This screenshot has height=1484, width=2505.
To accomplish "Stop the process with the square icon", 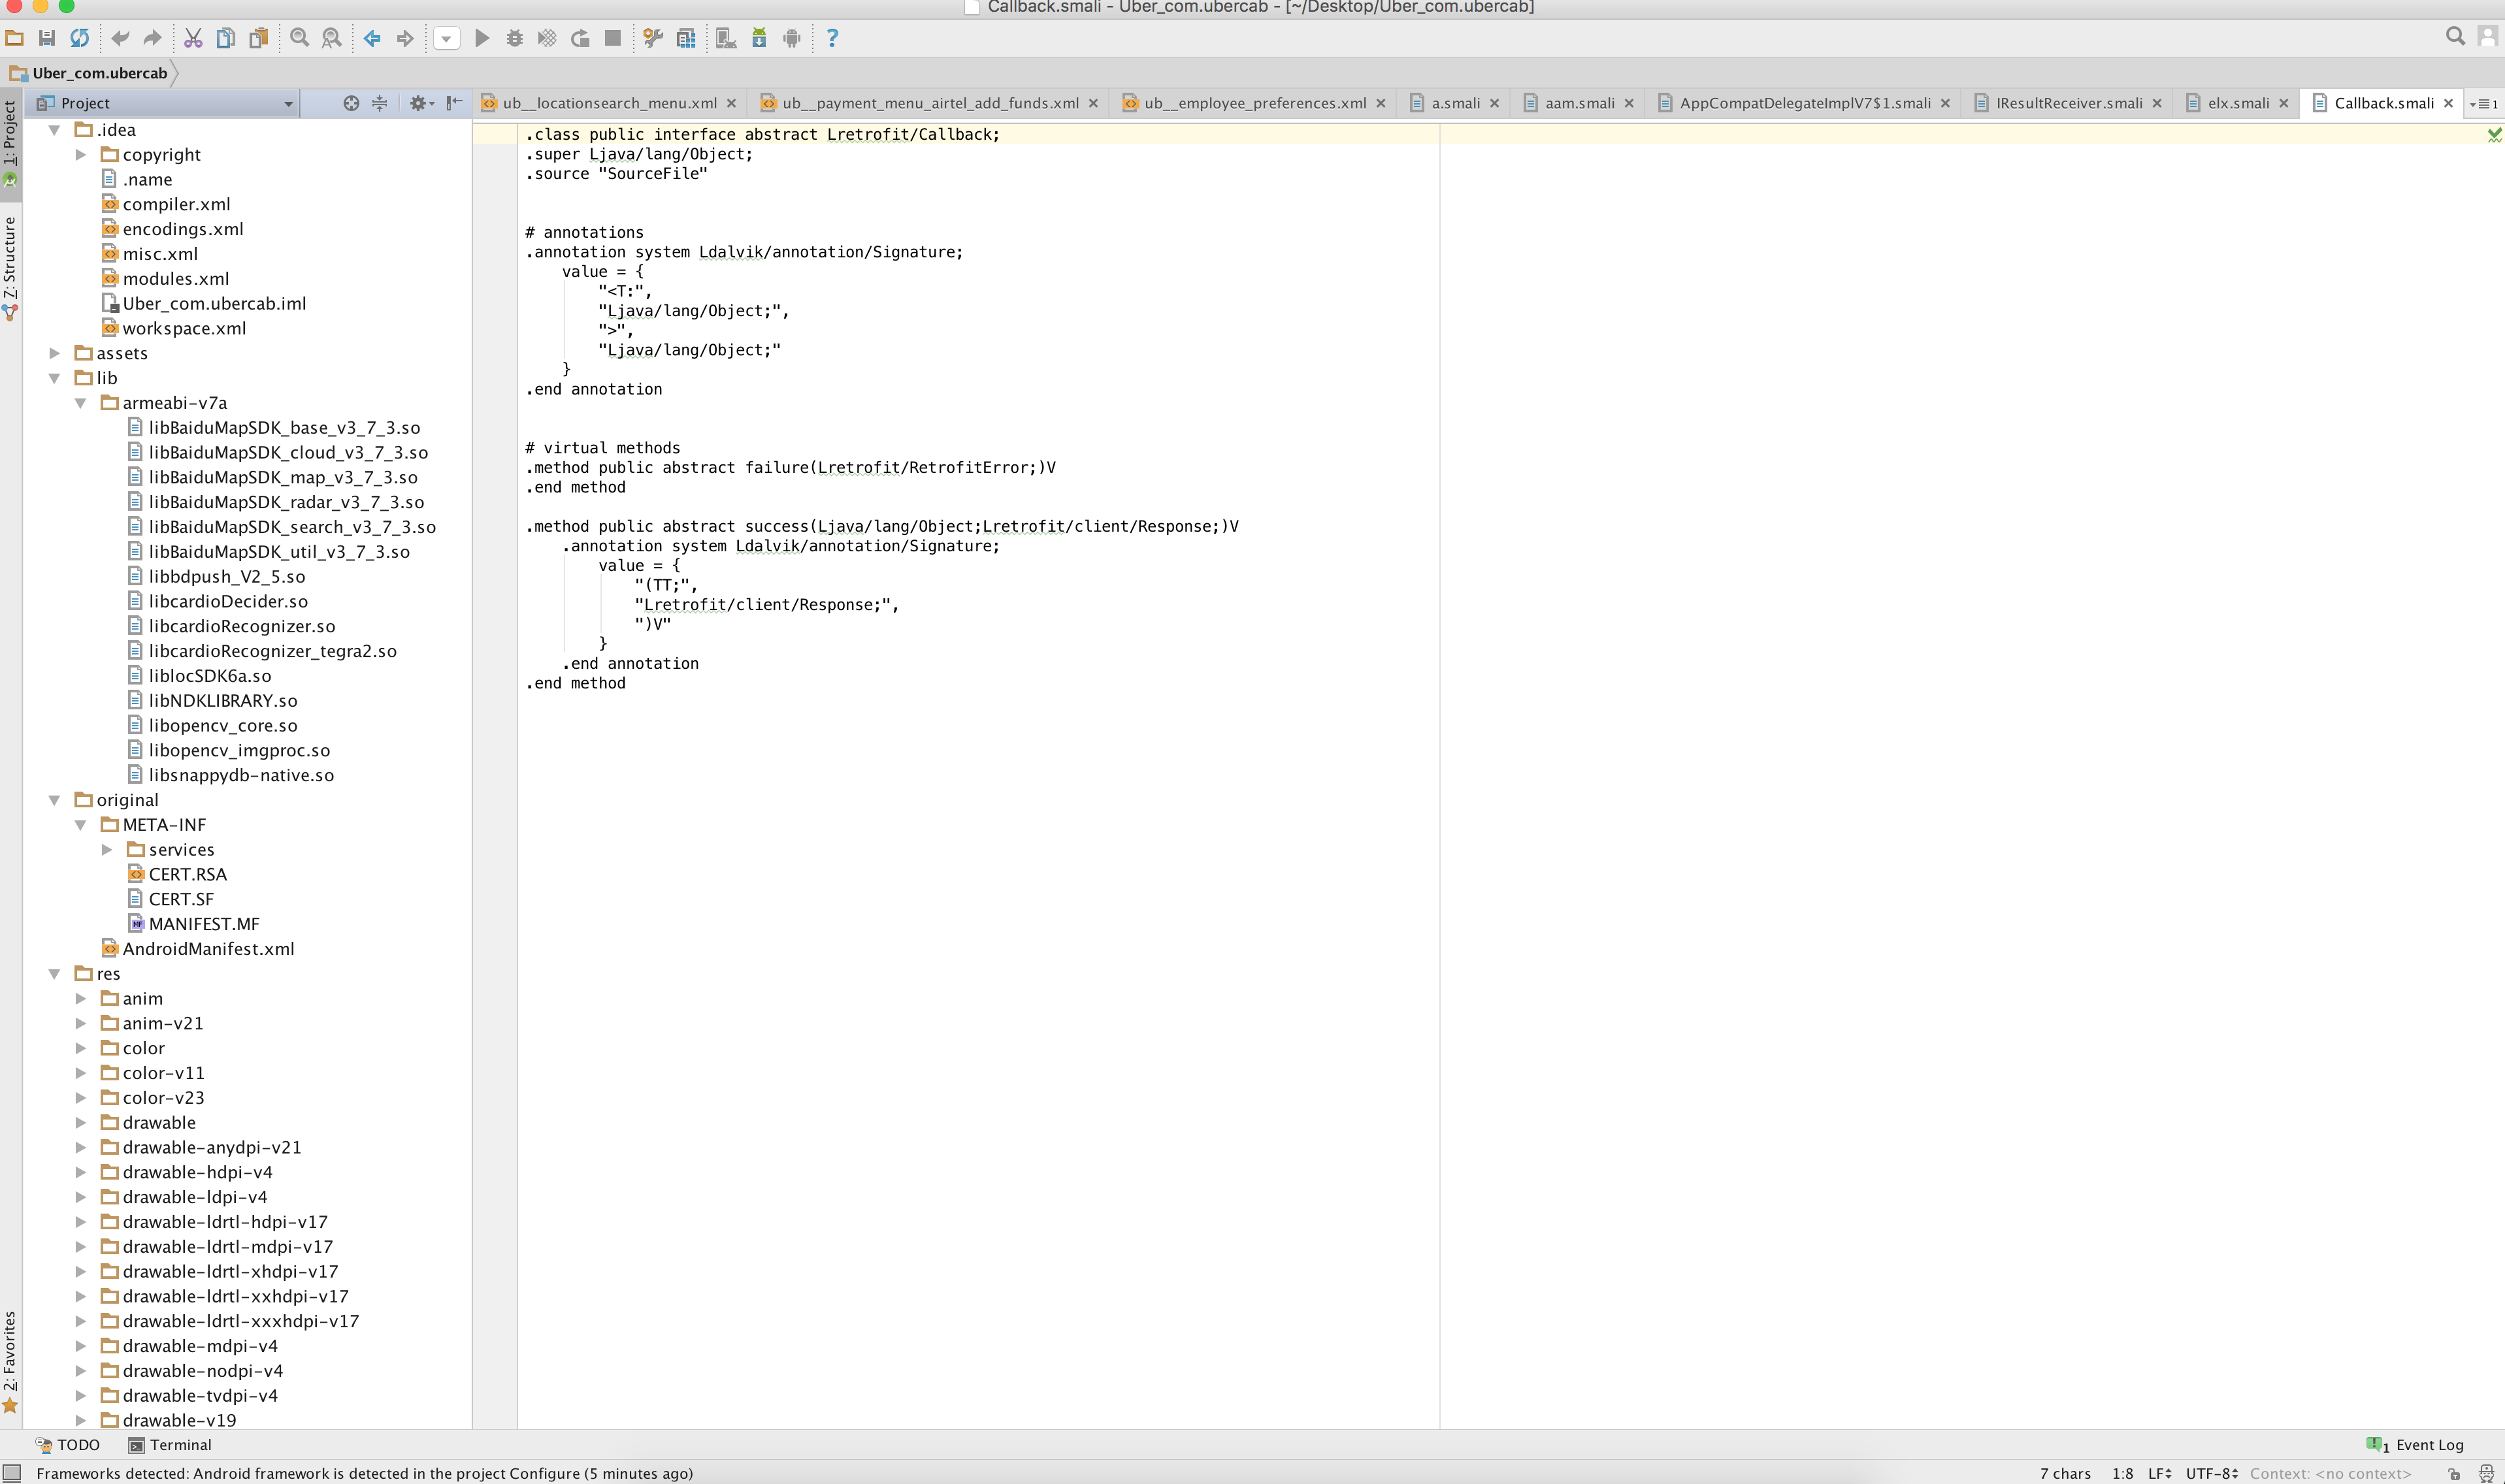I will coord(613,38).
